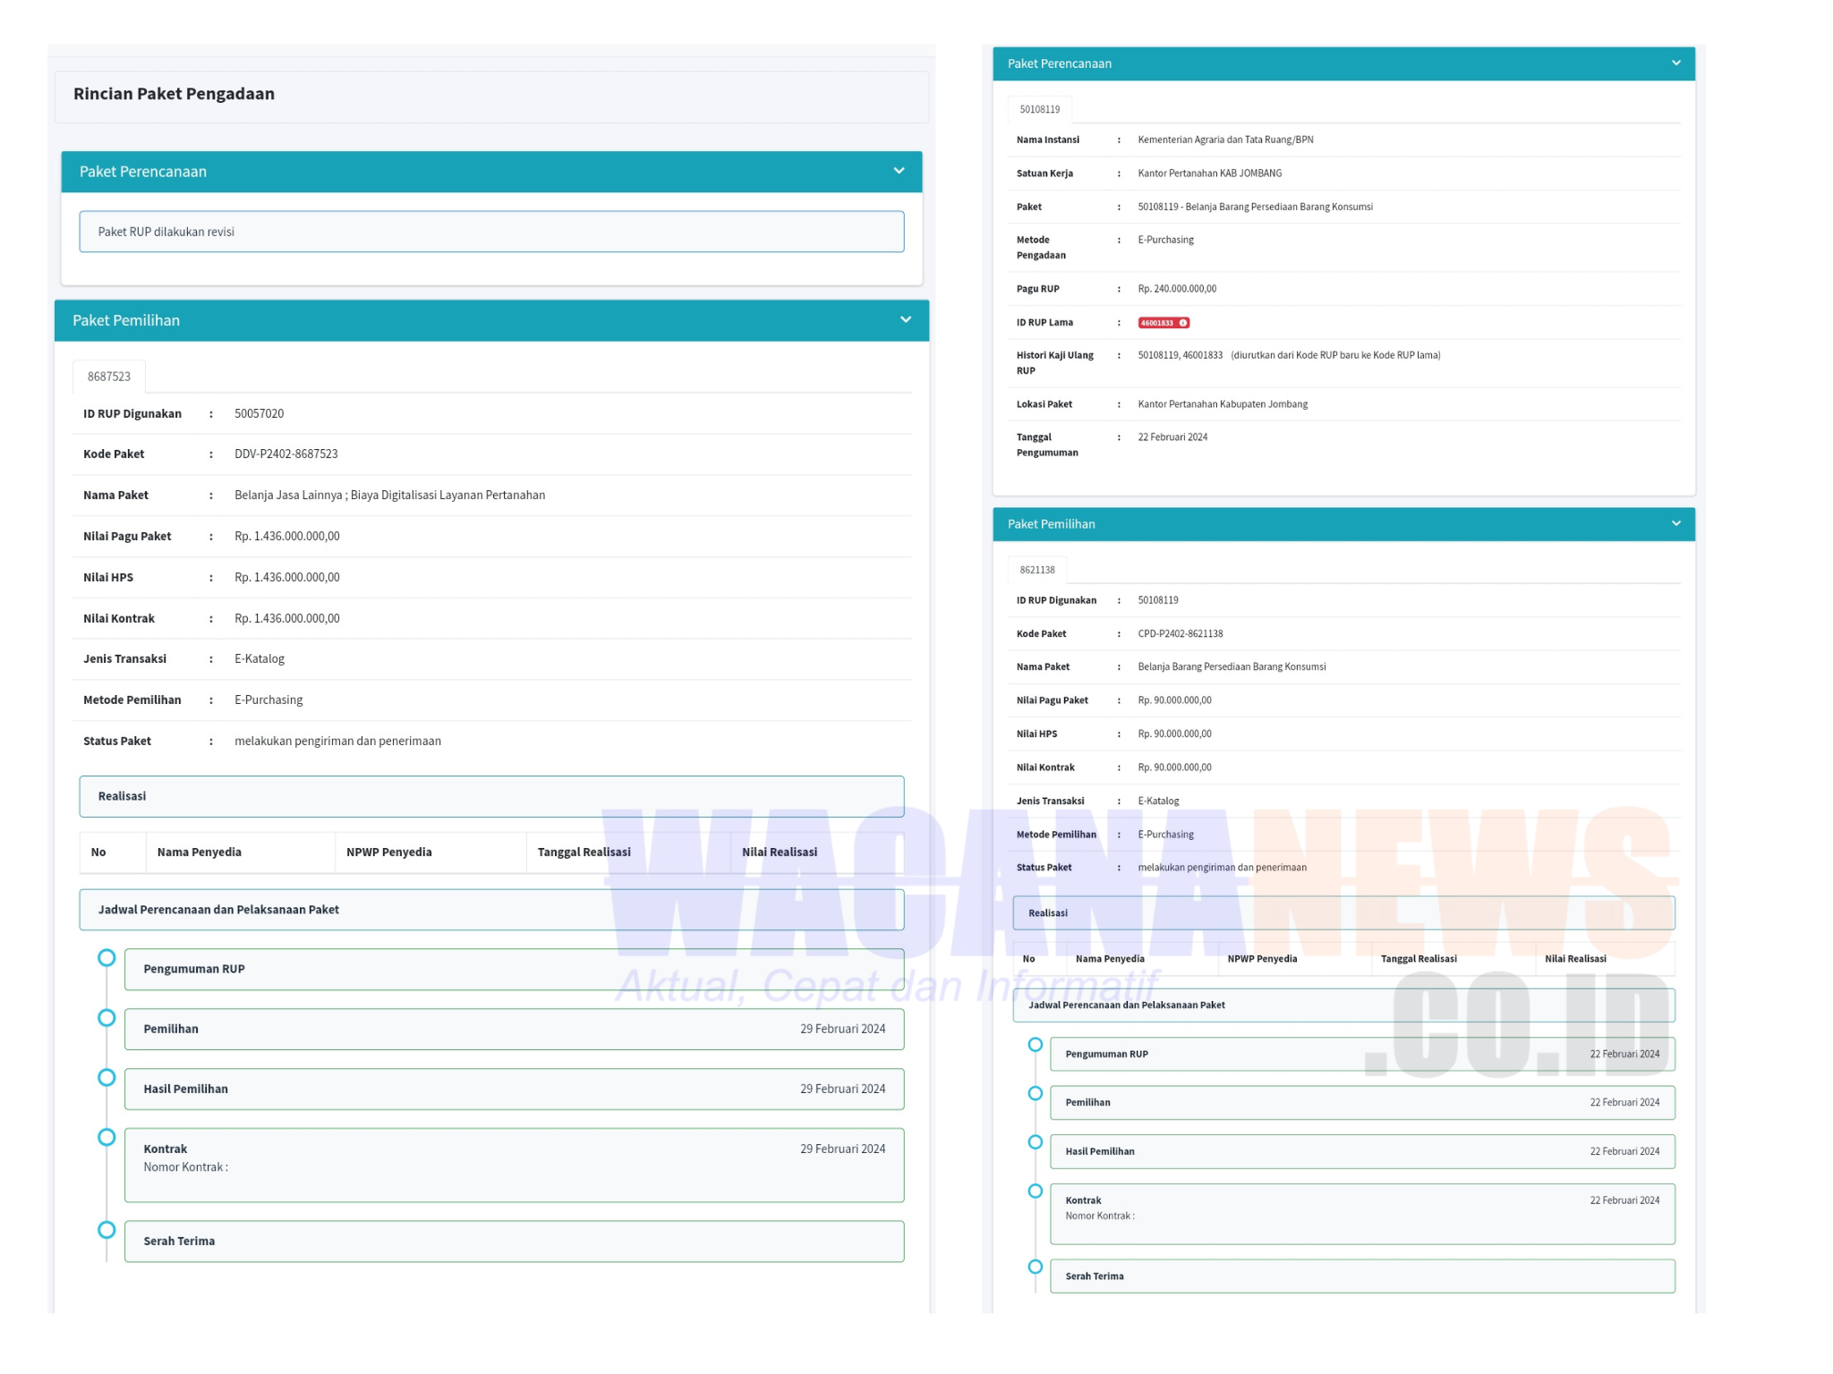This screenshot has width=1833, height=1374.
Task: Click Pagu RUP value Rp. 240.000.000,00
Action: point(1177,289)
